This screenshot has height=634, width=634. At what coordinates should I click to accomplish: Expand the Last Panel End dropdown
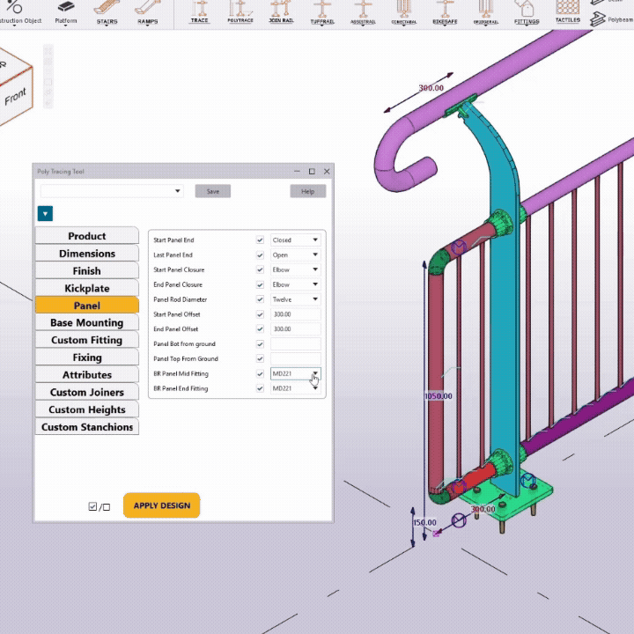[x=295, y=254]
